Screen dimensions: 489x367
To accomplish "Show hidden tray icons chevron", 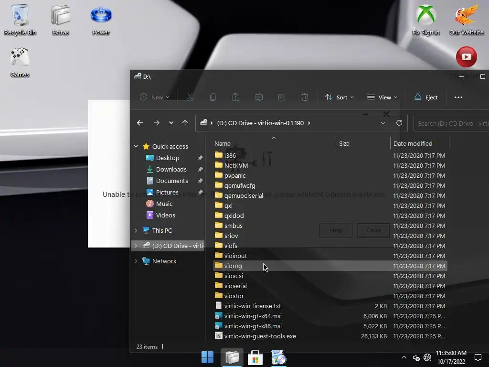I will click(404, 357).
